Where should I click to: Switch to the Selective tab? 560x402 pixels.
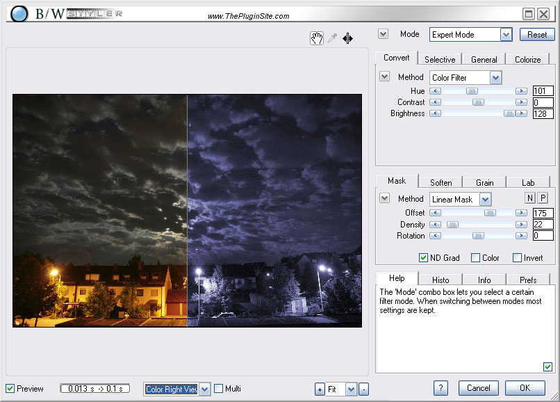(x=440, y=60)
